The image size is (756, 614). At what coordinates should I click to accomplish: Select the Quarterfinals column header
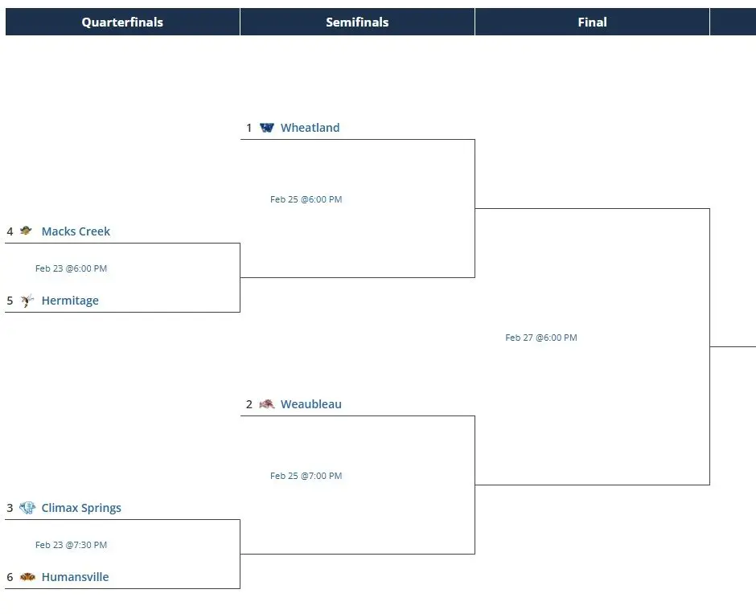point(122,23)
